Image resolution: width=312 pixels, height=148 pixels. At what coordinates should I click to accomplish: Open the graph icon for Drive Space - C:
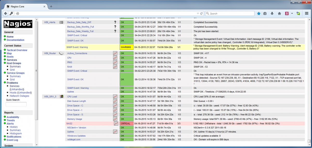pos(115,106)
